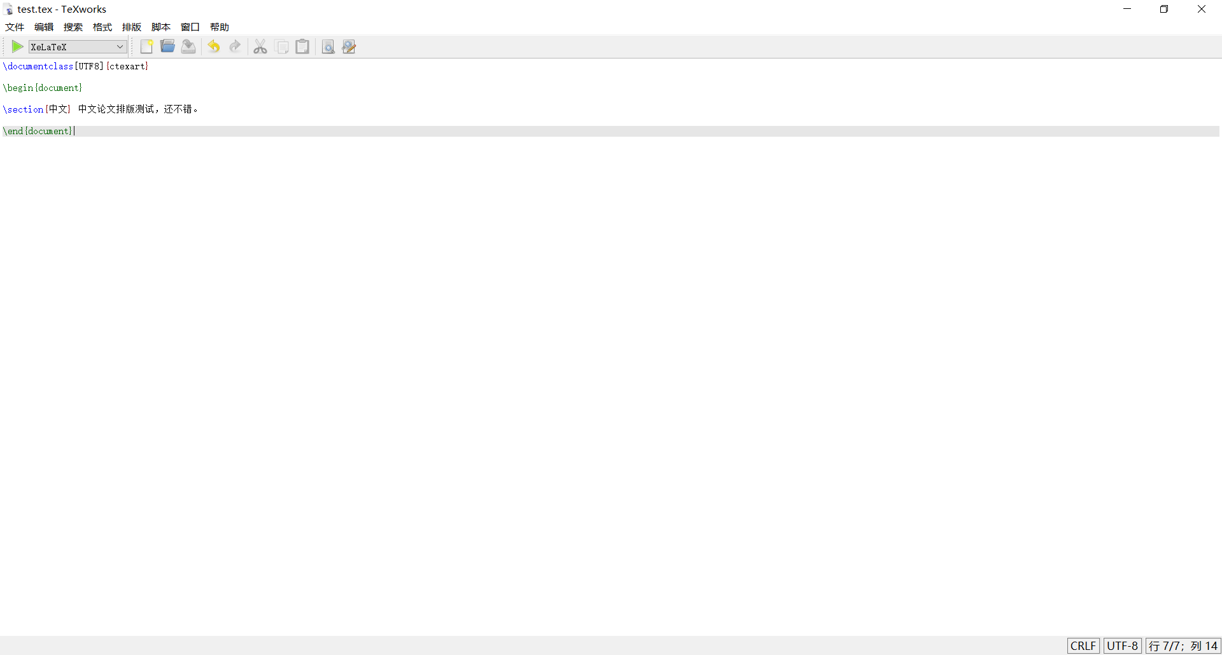Click the save document icon
Image resolution: width=1222 pixels, height=655 pixels.
[188, 46]
